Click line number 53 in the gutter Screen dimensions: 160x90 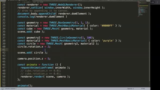coord(4,85)
